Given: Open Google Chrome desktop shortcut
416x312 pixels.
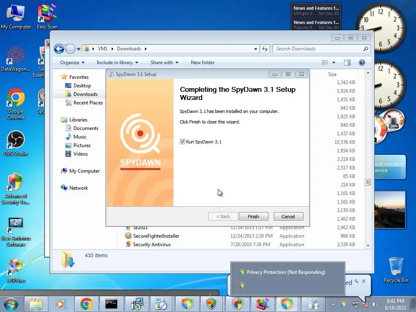Looking at the screenshot, I should click(16, 104).
